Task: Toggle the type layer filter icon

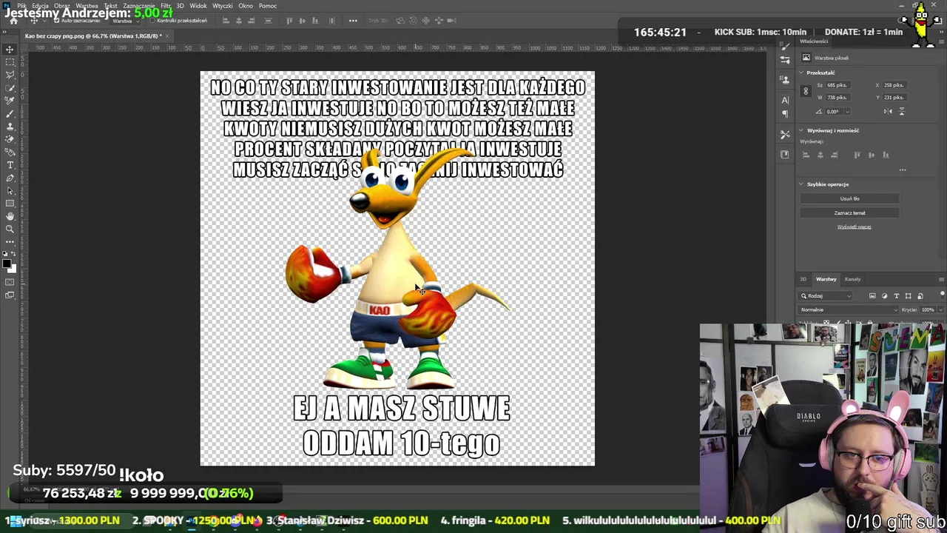Action: (897, 296)
